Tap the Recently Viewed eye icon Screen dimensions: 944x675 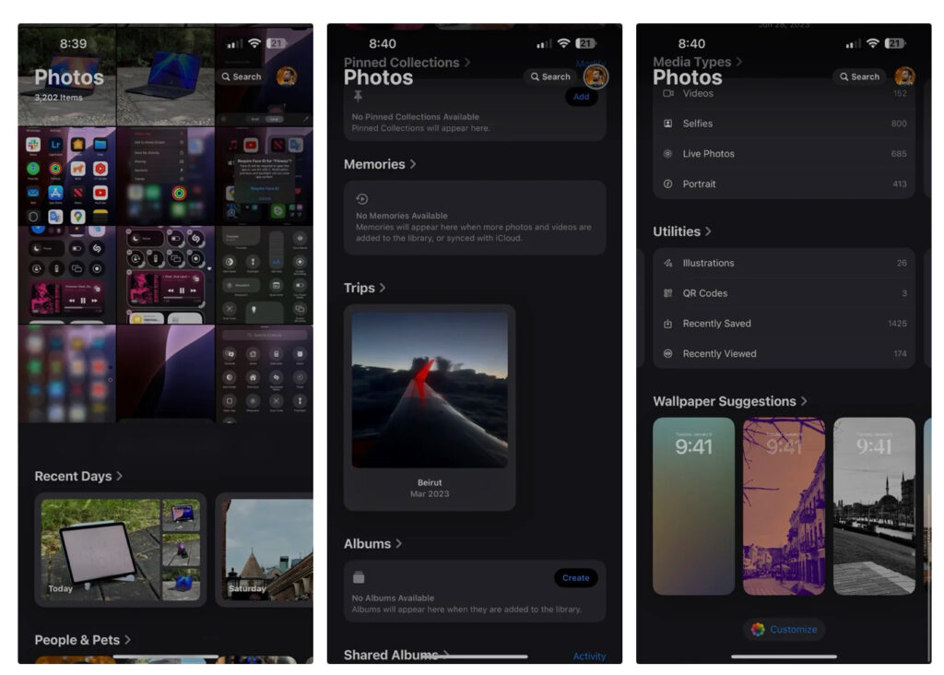[668, 354]
